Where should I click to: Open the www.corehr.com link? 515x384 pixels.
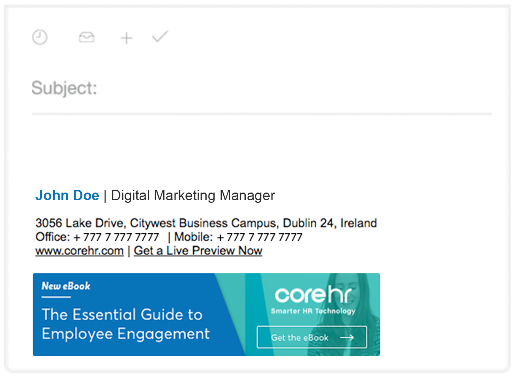coord(79,251)
